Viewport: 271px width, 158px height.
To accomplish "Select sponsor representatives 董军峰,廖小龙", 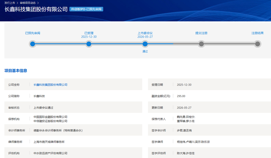I will click(186, 121).
